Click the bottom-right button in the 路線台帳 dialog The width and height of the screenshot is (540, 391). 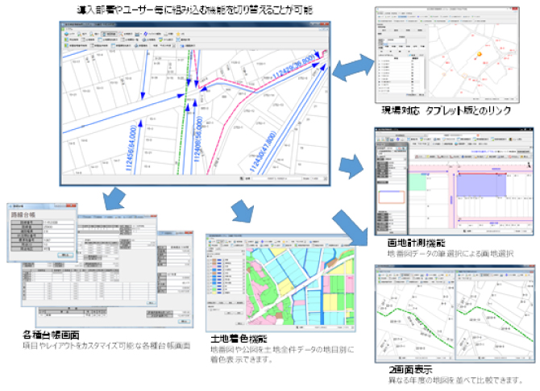(66, 254)
